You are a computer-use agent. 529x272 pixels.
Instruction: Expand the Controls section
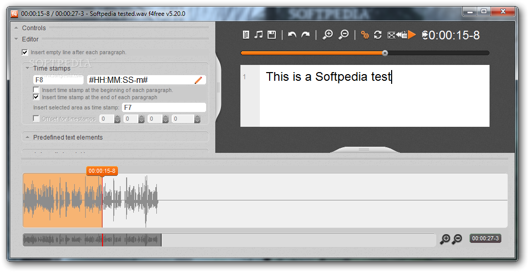[16, 28]
